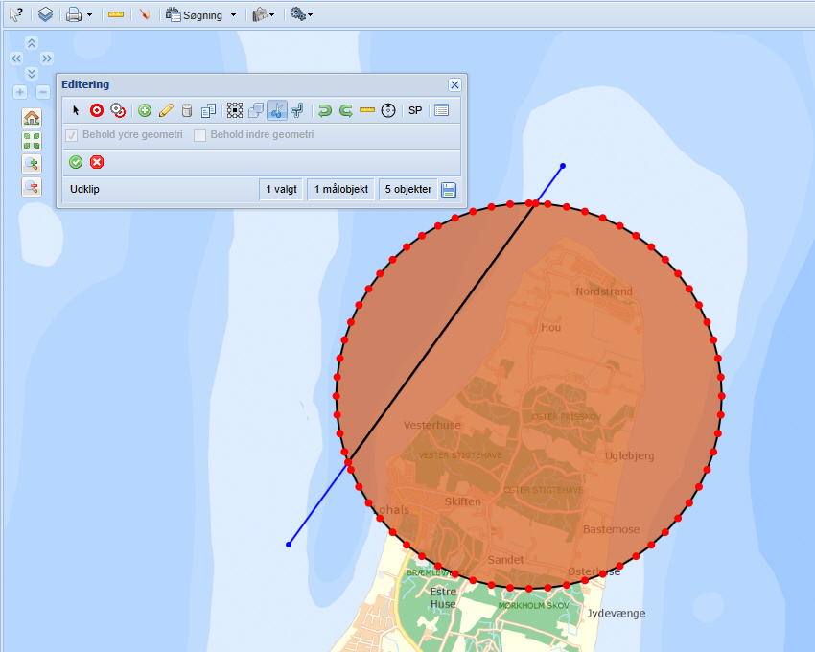Click the trash can delete tool
This screenshot has width=815, height=652.
point(187,110)
